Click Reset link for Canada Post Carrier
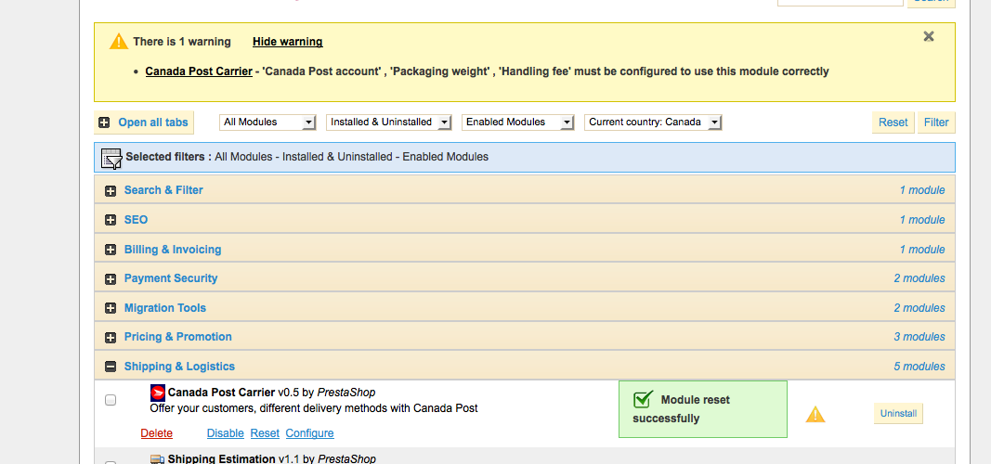991x464 pixels. click(265, 433)
